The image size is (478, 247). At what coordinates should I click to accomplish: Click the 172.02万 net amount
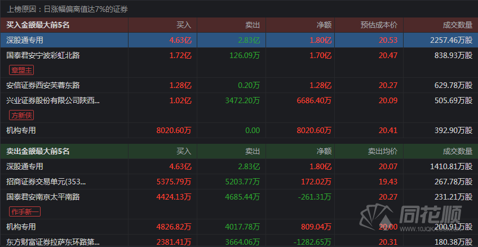click(316, 182)
